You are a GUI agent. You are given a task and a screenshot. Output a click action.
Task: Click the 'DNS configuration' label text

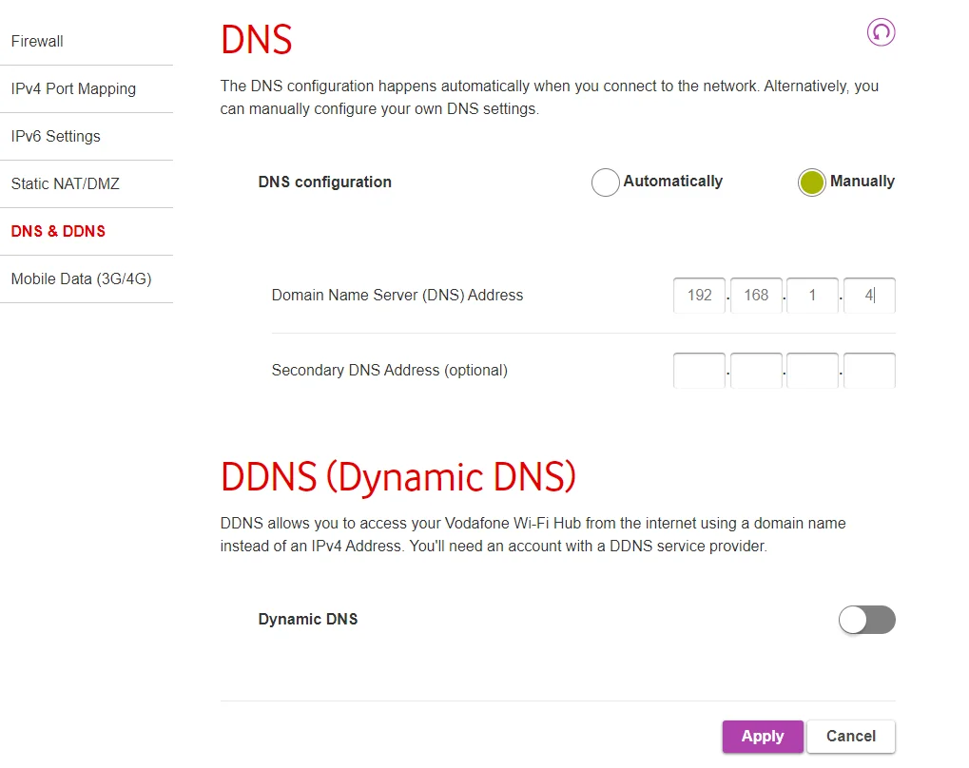325,182
